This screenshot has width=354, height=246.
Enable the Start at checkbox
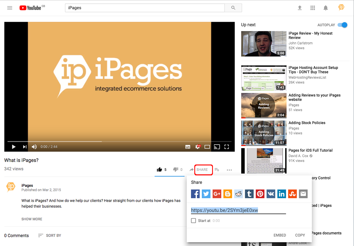[194, 221]
